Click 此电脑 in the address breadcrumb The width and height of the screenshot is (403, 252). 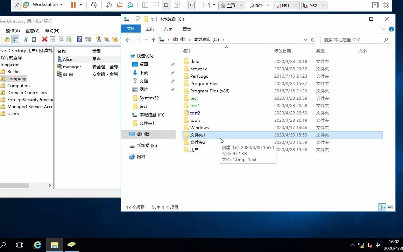179,40
